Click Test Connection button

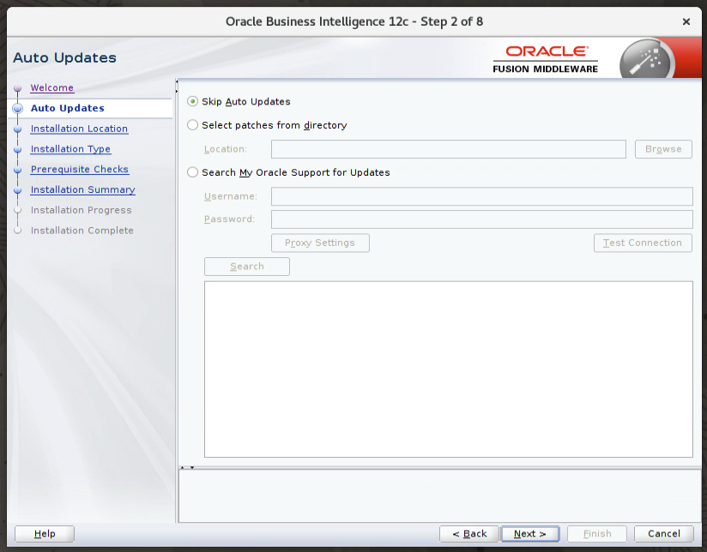pos(643,243)
